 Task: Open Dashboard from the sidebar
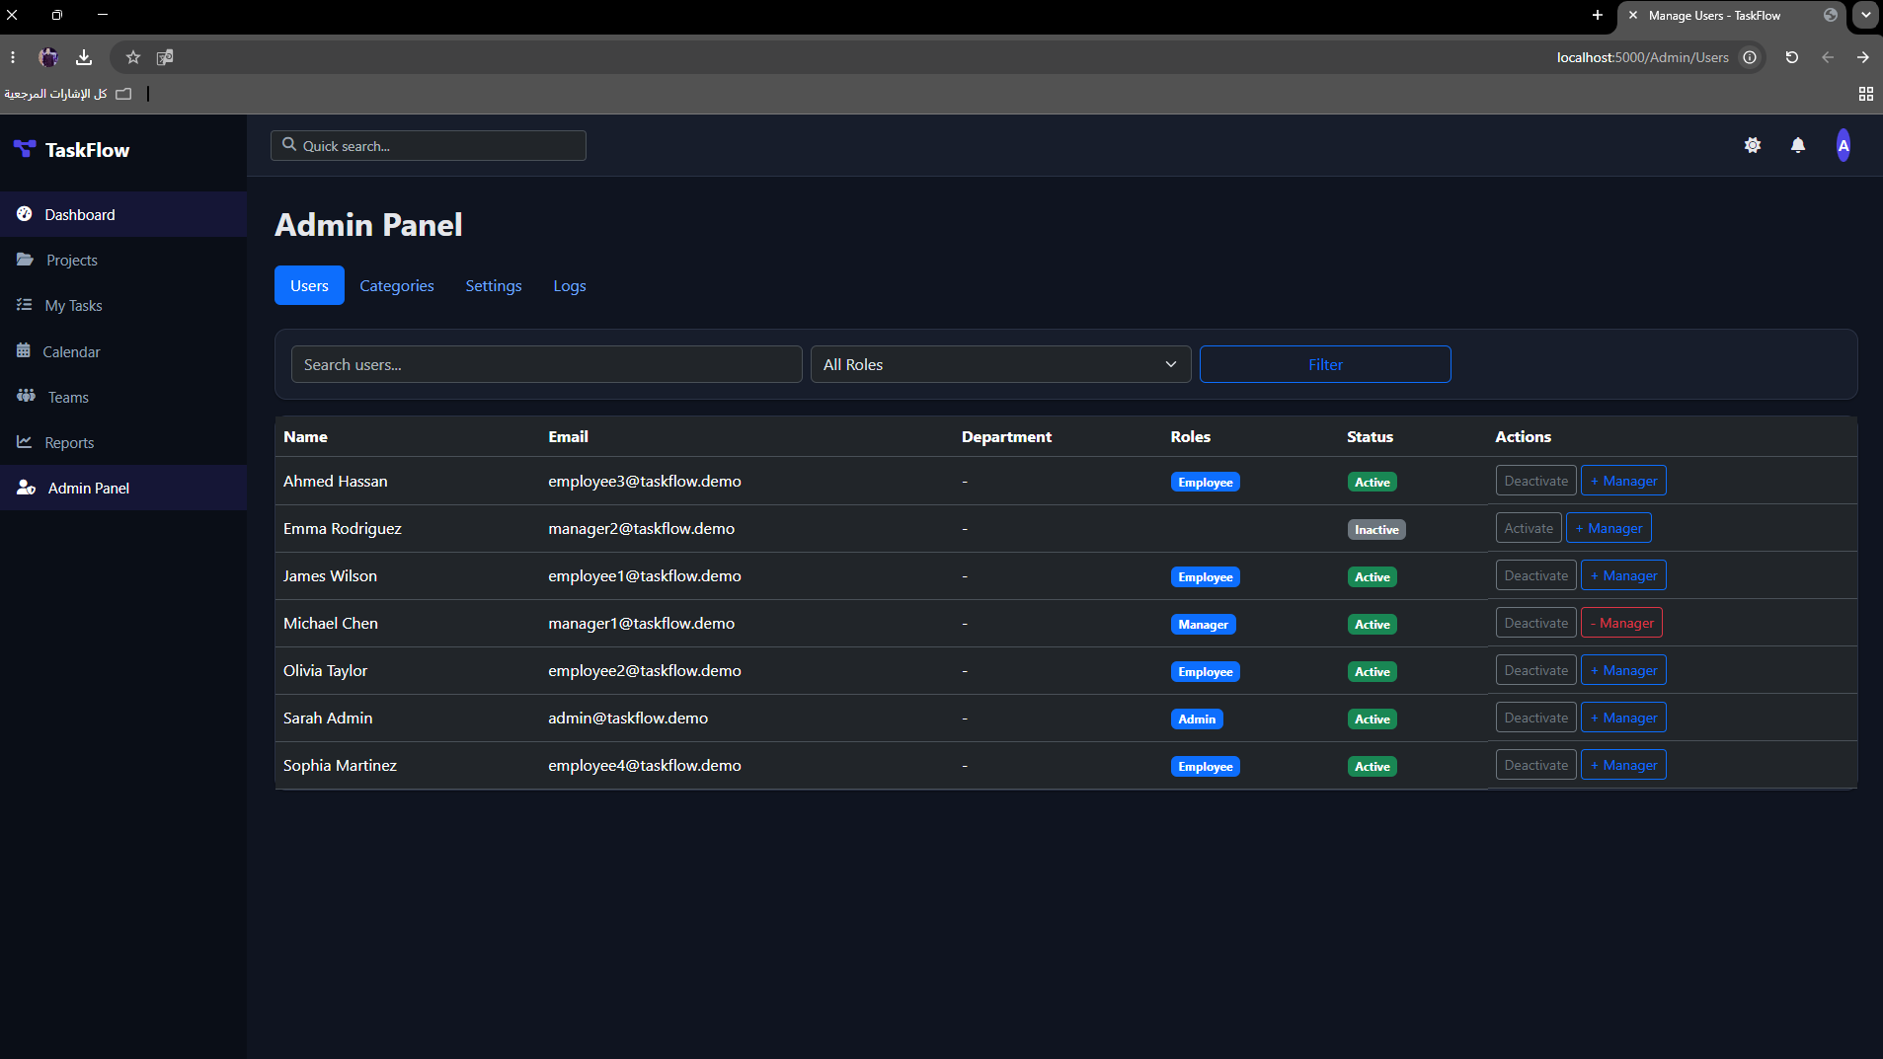(123, 214)
